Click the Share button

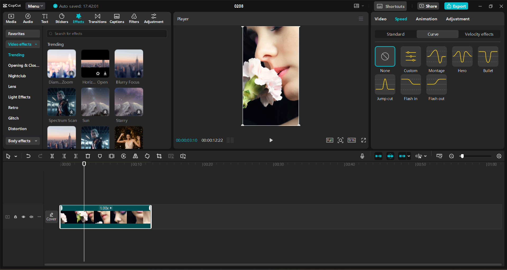click(x=428, y=6)
